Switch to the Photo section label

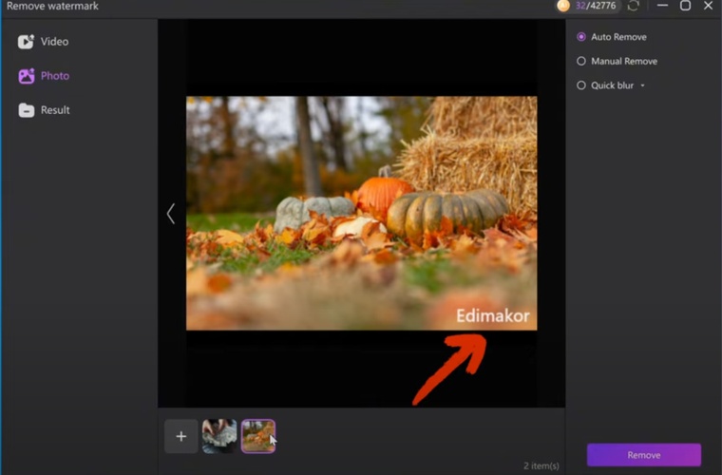click(55, 75)
